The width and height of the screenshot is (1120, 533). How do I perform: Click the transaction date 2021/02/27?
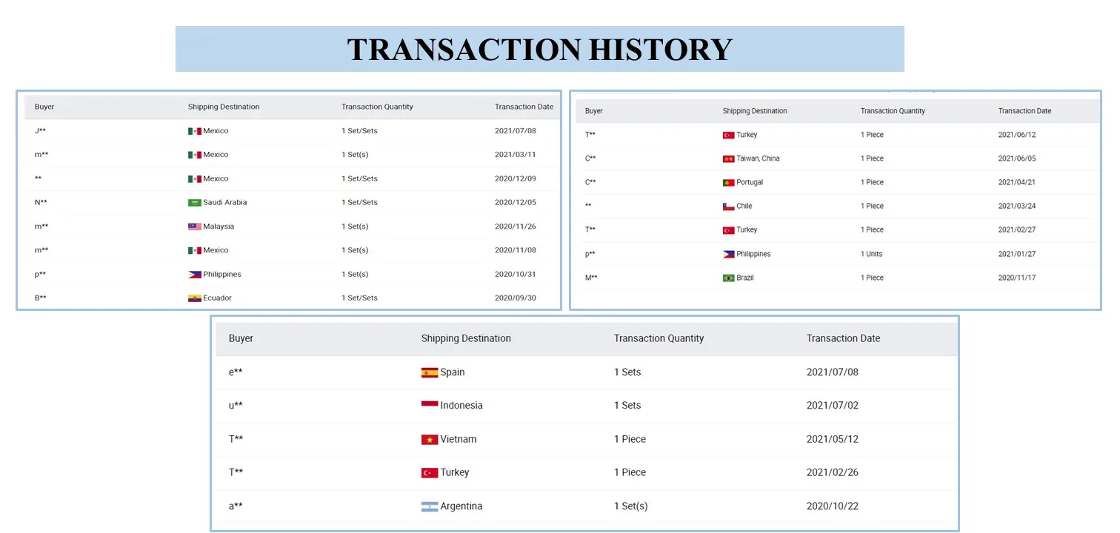pos(1017,229)
